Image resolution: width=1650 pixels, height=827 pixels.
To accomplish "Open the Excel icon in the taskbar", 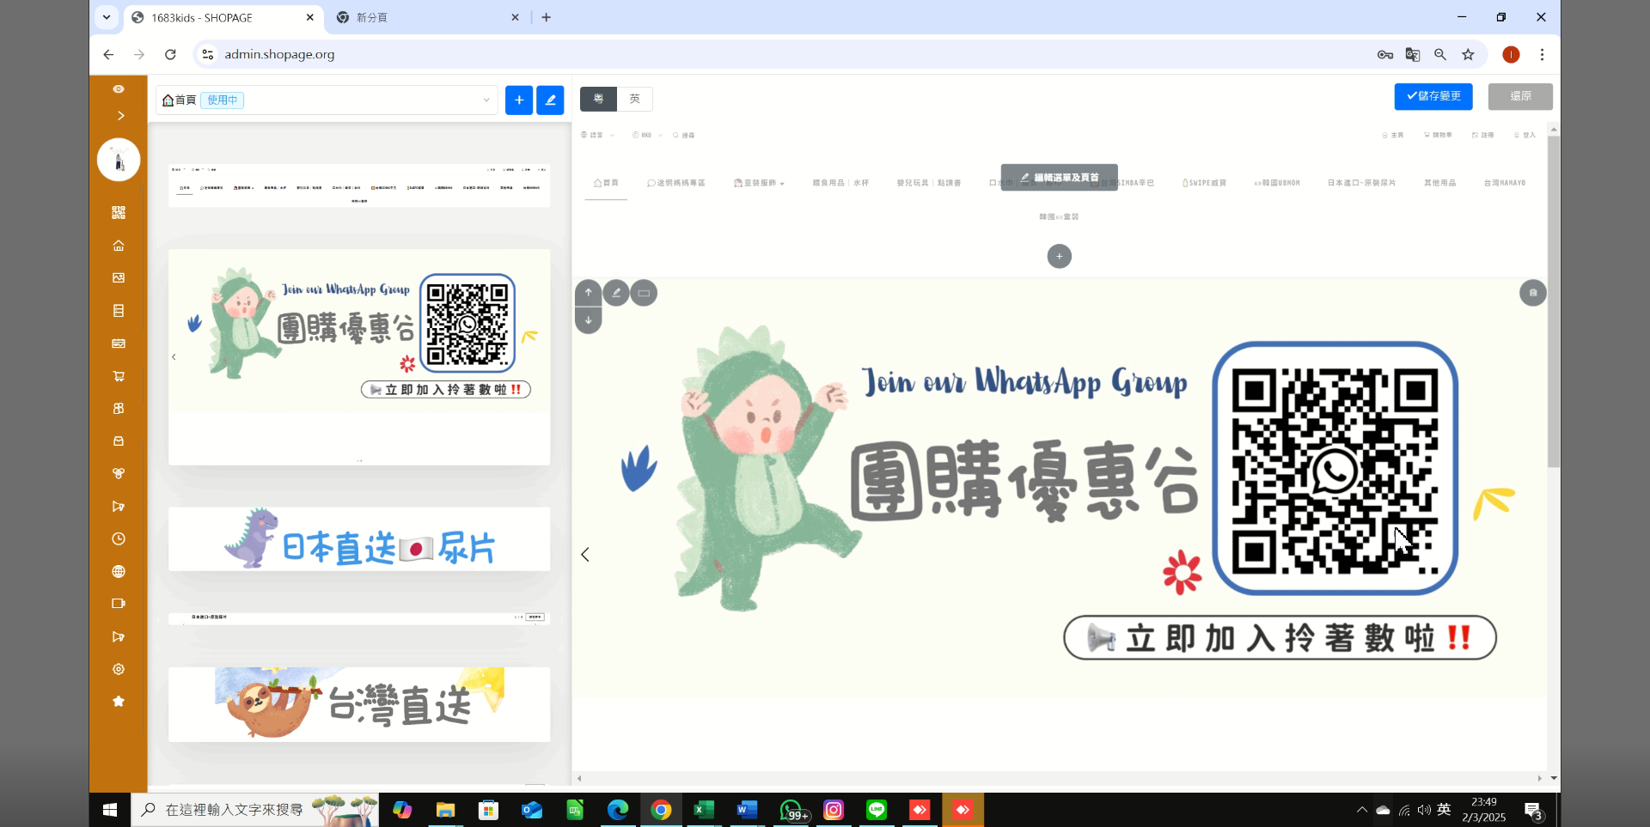I will (704, 810).
